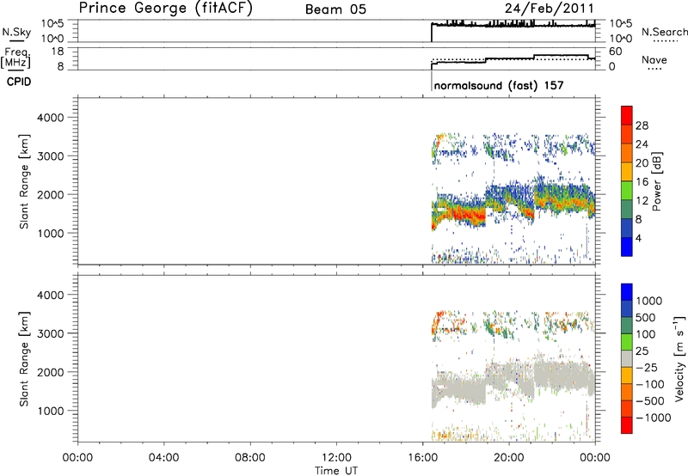Click the '1000' velocity colorbar tick
688x476 pixels.
tap(648, 301)
